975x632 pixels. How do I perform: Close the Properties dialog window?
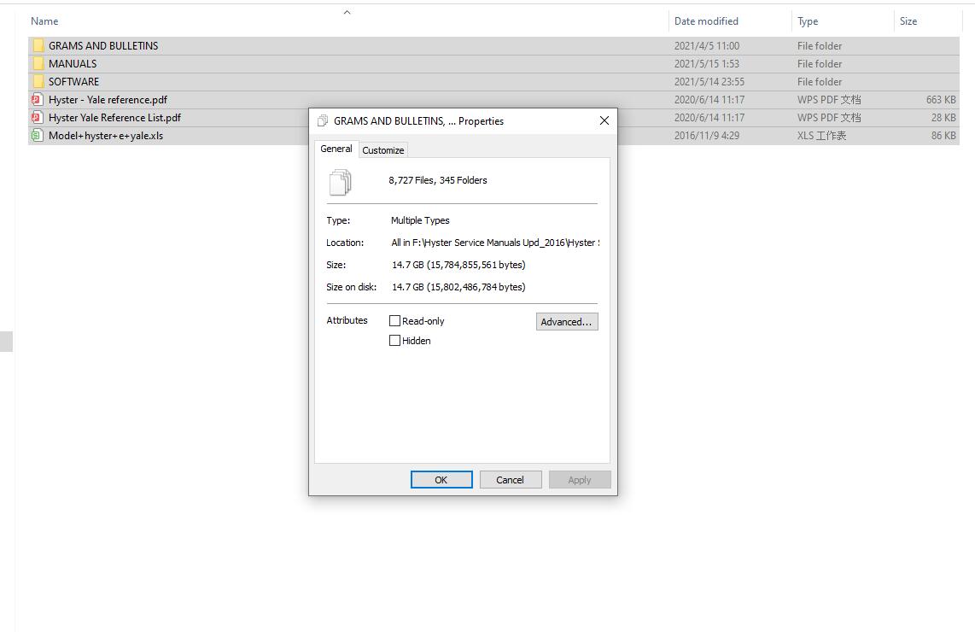pos(604,120)
